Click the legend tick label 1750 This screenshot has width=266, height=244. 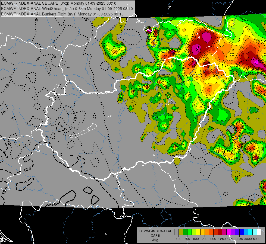pyautogui.click(x=231, y=239)
